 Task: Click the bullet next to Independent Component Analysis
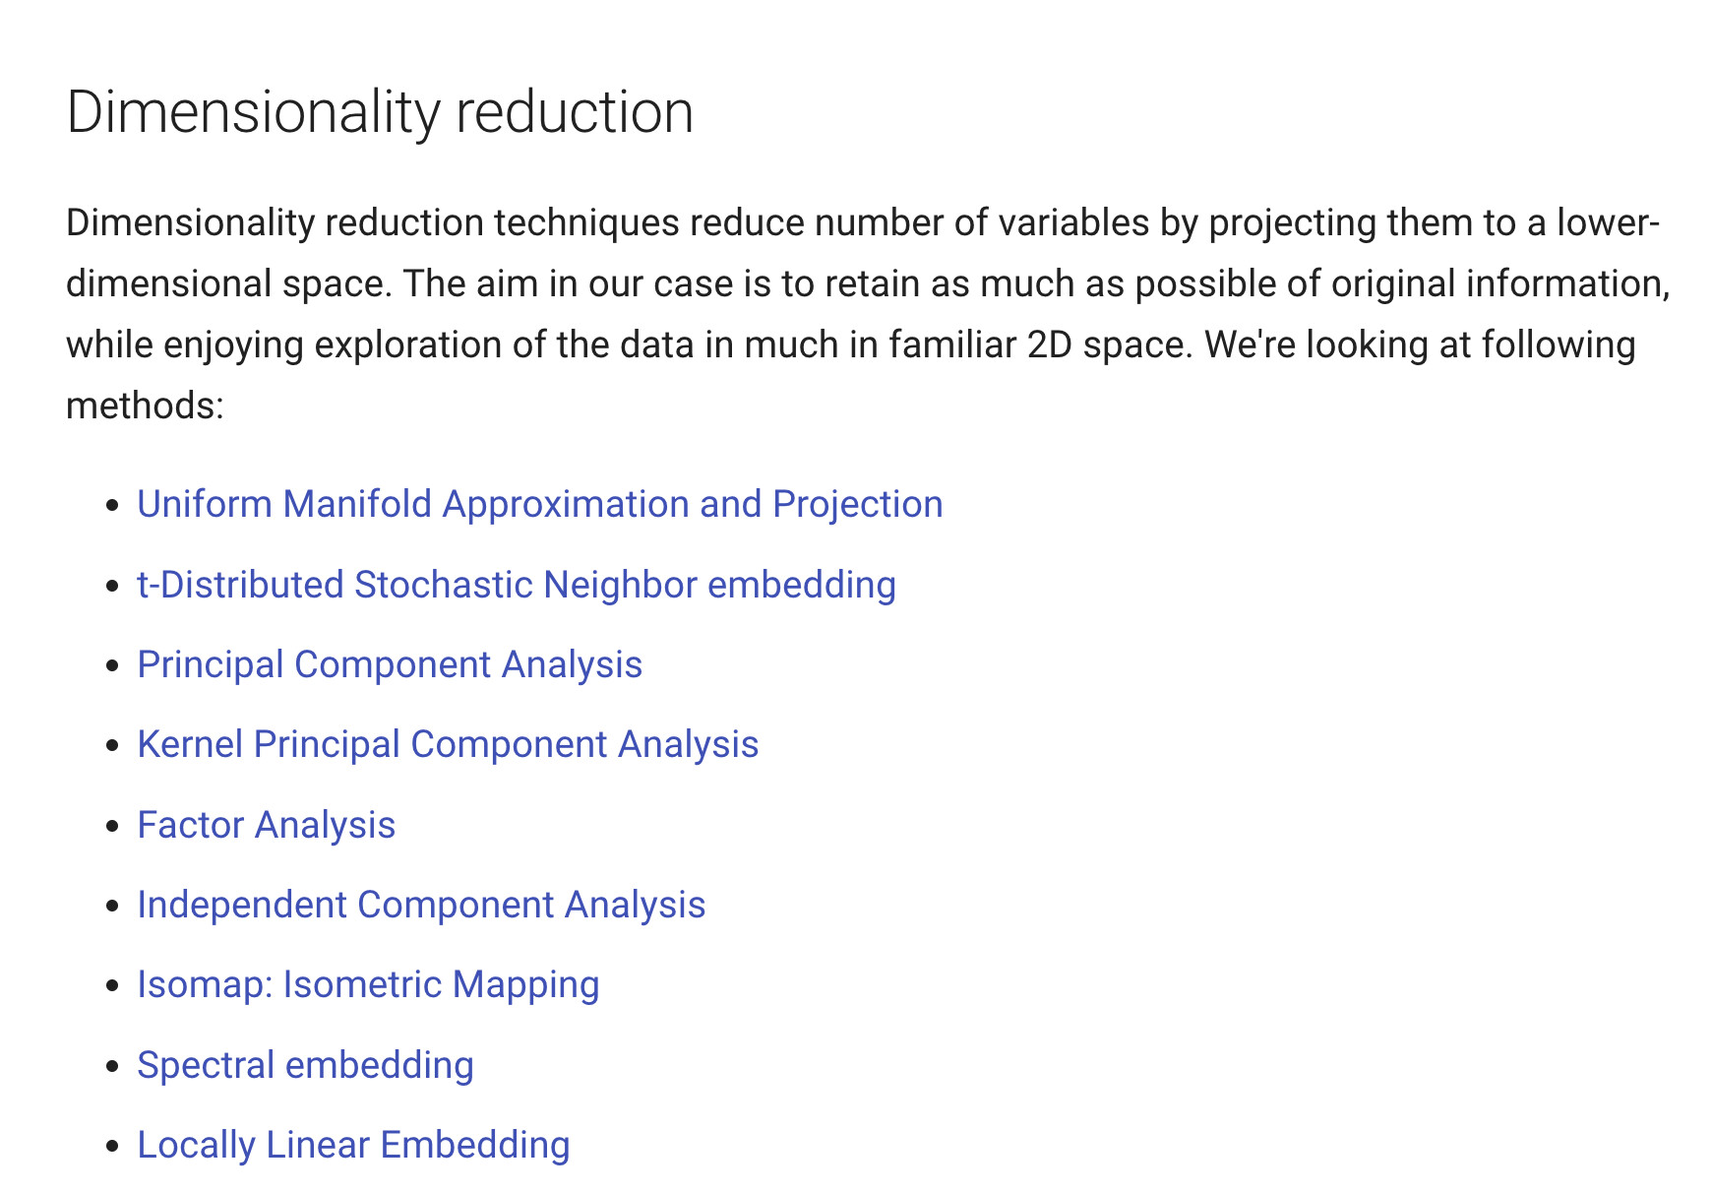[113, 907]
